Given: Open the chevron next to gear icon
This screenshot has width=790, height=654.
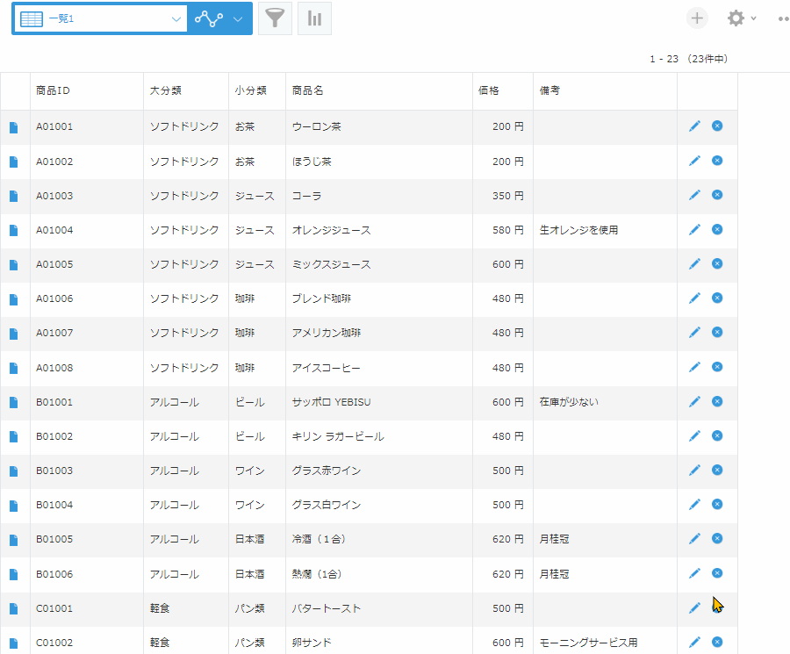Looking at the screenshot, I should [x=754, y=18].
